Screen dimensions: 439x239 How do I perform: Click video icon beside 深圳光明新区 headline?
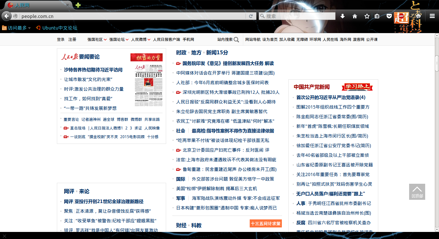[x=178, y=92]
